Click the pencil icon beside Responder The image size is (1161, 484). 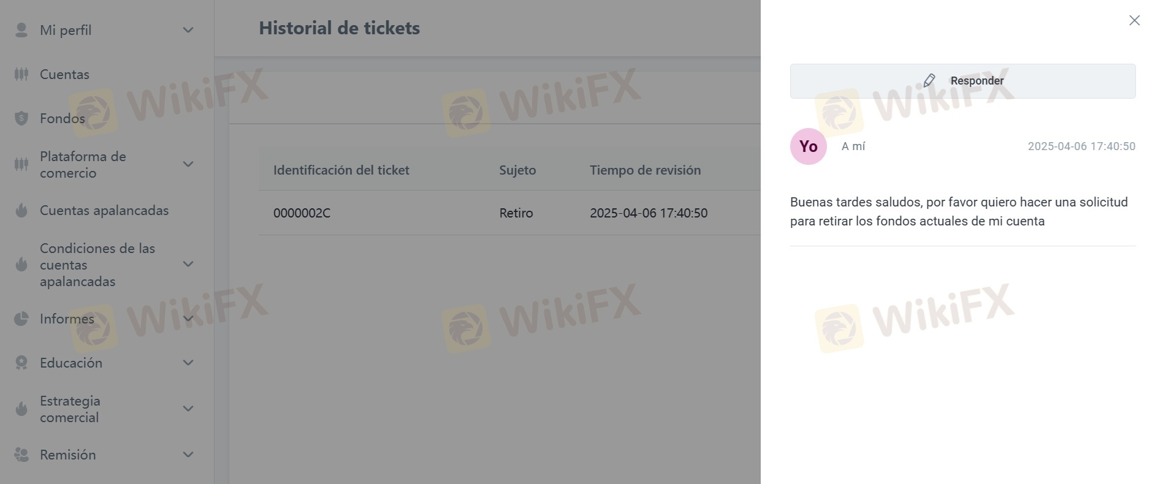tap(929, 80)
